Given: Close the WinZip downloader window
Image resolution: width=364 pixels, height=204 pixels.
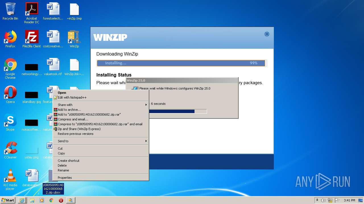Looking at the screenshot, I should [267, 34].
